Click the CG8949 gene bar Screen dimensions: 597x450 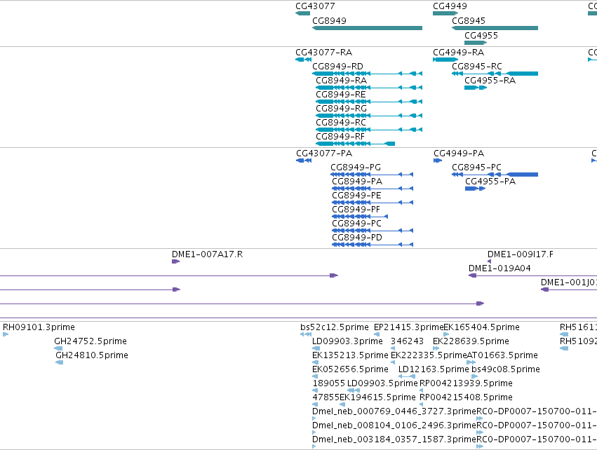click(367, 28)
